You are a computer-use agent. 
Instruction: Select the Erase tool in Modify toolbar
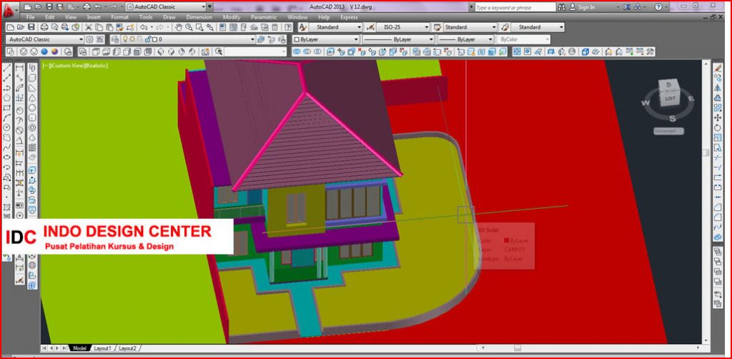click(718, 68)
